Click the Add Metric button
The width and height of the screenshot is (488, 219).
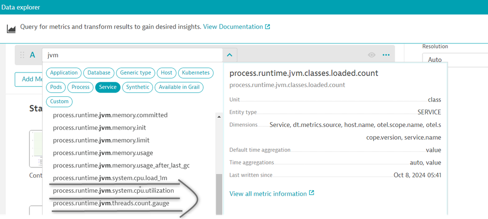click(27, 79)
